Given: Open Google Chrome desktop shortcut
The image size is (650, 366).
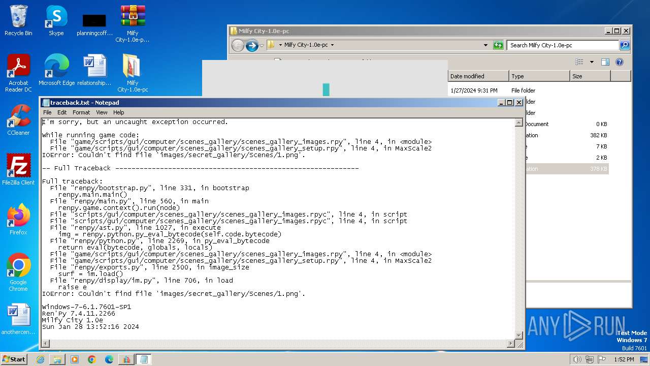Looking at the screenshot, I should tap(18, 272).
